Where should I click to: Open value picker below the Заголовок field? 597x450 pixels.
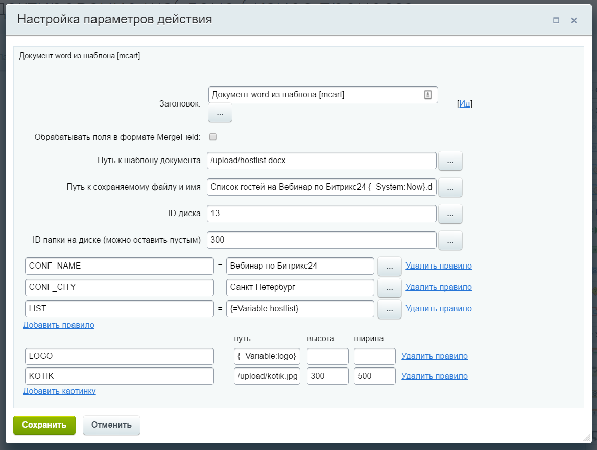[x=220, y=113]
